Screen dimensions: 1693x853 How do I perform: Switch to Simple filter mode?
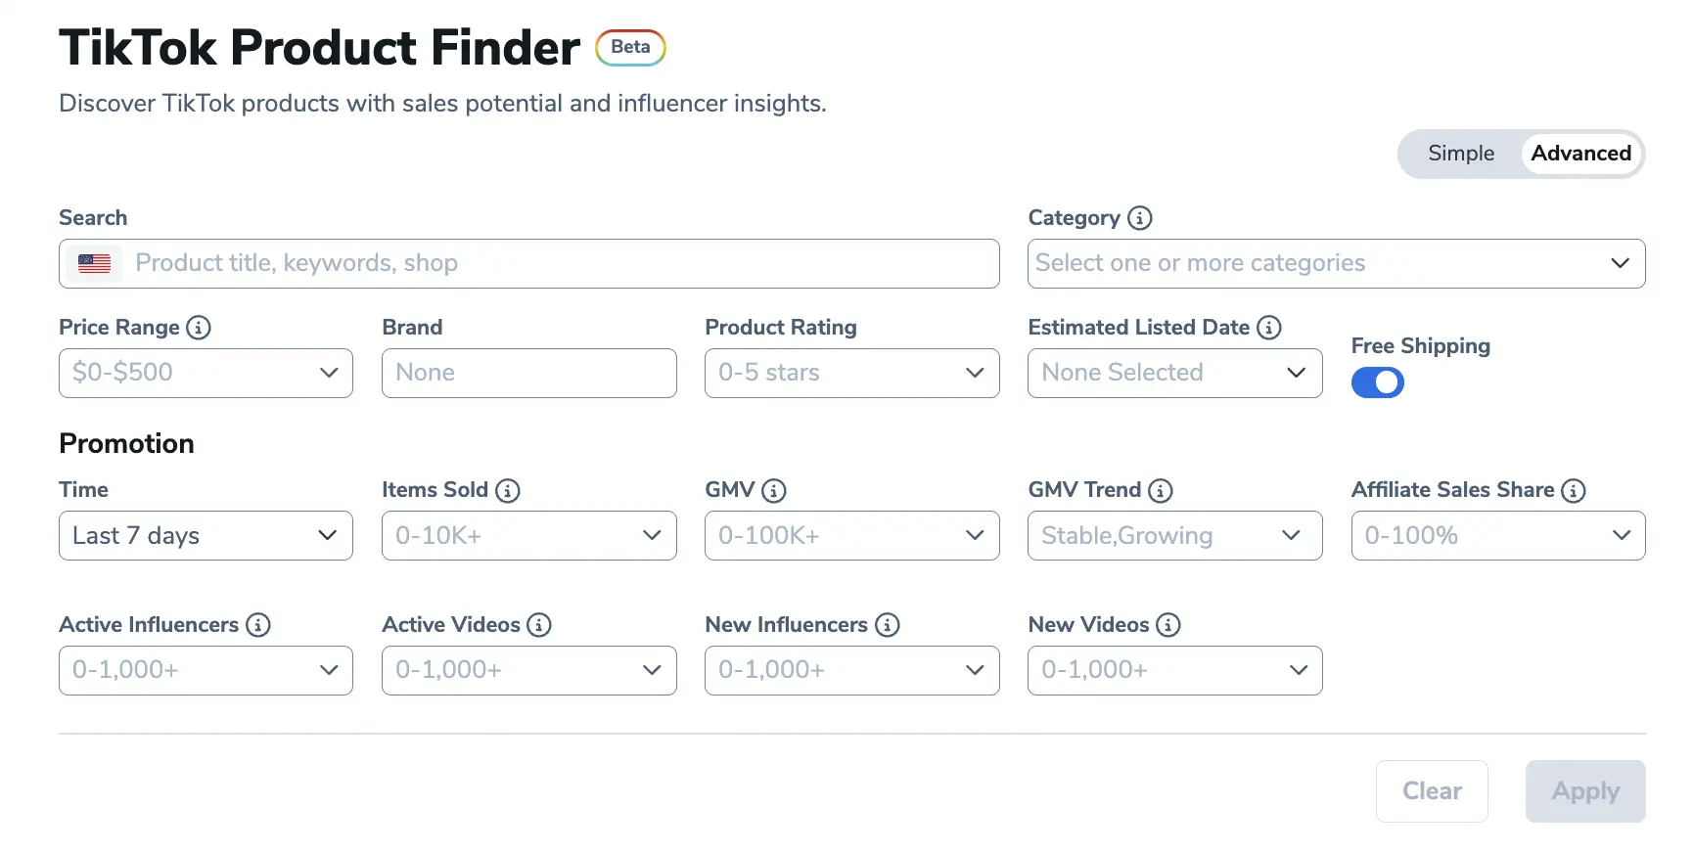click(1460, 154)
